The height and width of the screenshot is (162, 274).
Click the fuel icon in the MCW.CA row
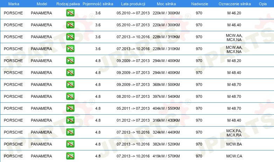point(70,156)
